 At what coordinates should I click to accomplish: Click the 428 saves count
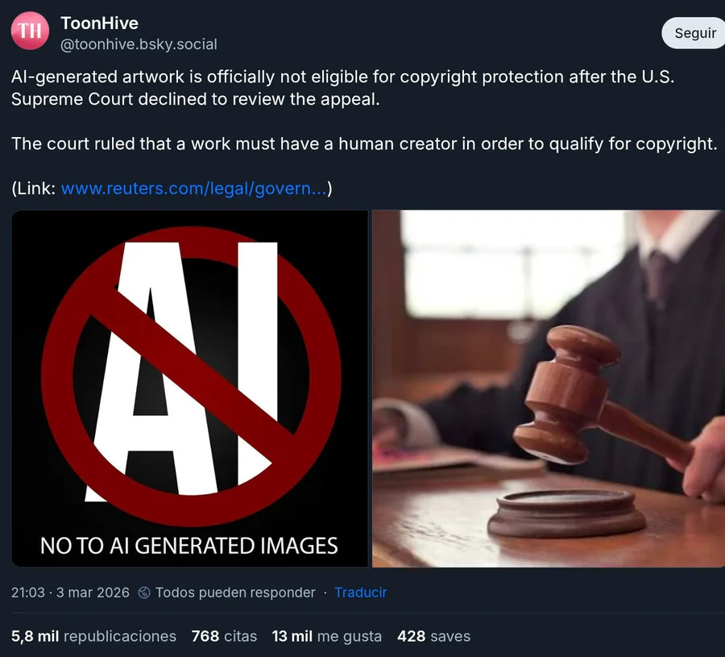click(433, 636)
